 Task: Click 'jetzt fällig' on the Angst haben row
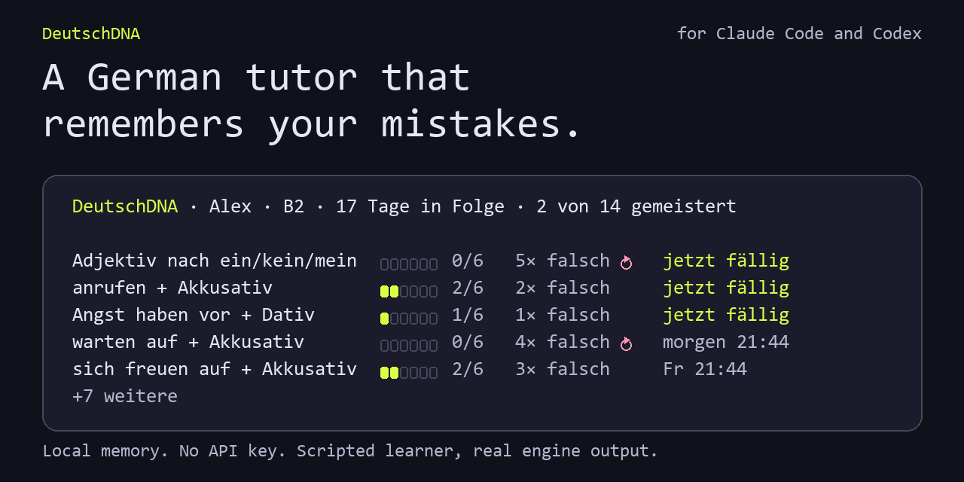(726, 315)
